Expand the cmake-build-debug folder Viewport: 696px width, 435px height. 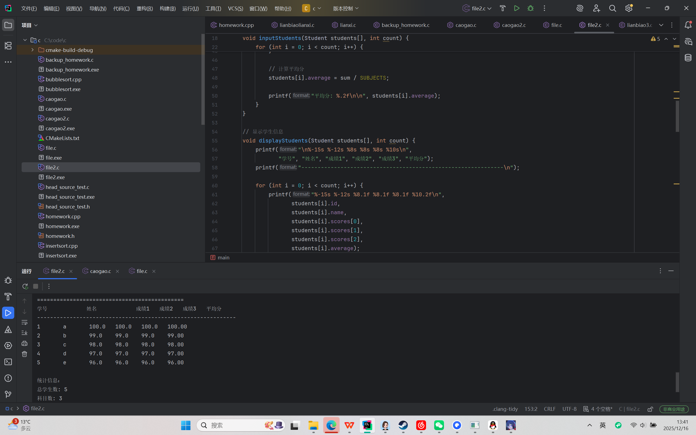pyautogui.click(x=33, y=50)
